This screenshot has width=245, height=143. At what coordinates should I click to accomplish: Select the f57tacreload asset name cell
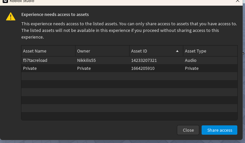[48, 61]
